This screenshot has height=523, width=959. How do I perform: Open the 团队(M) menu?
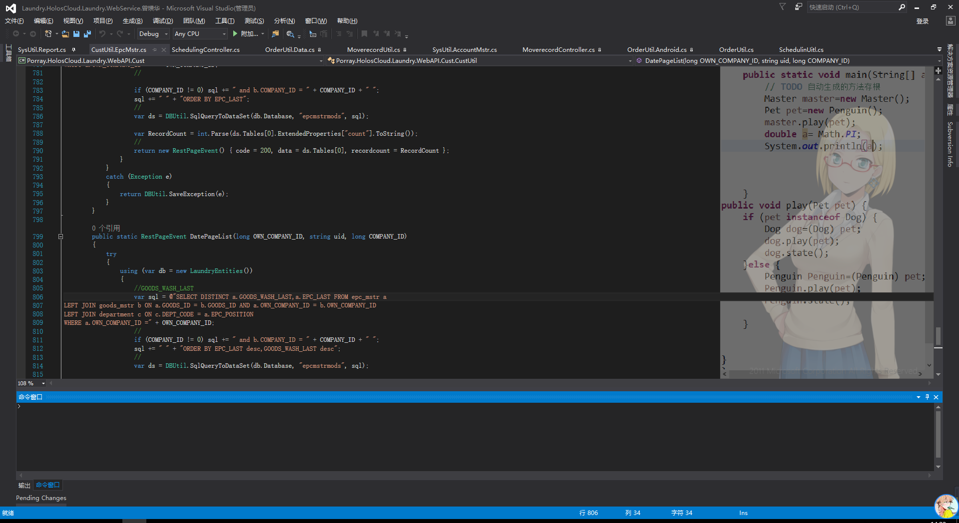(194, 21)
